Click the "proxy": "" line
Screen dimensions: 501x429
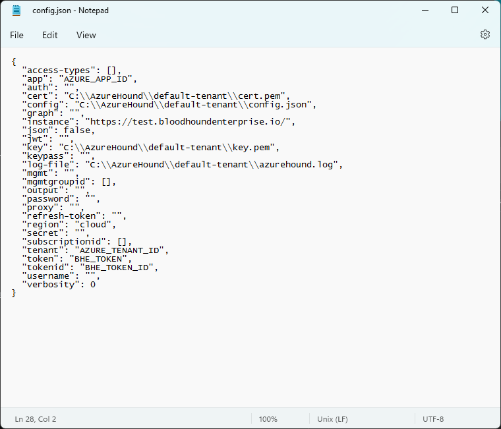click(x=53, y=208)
